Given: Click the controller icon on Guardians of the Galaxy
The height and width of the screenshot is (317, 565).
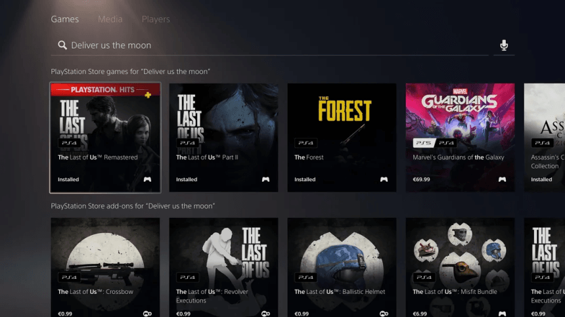Looking at the screenshot, I should tap(502, 179).
